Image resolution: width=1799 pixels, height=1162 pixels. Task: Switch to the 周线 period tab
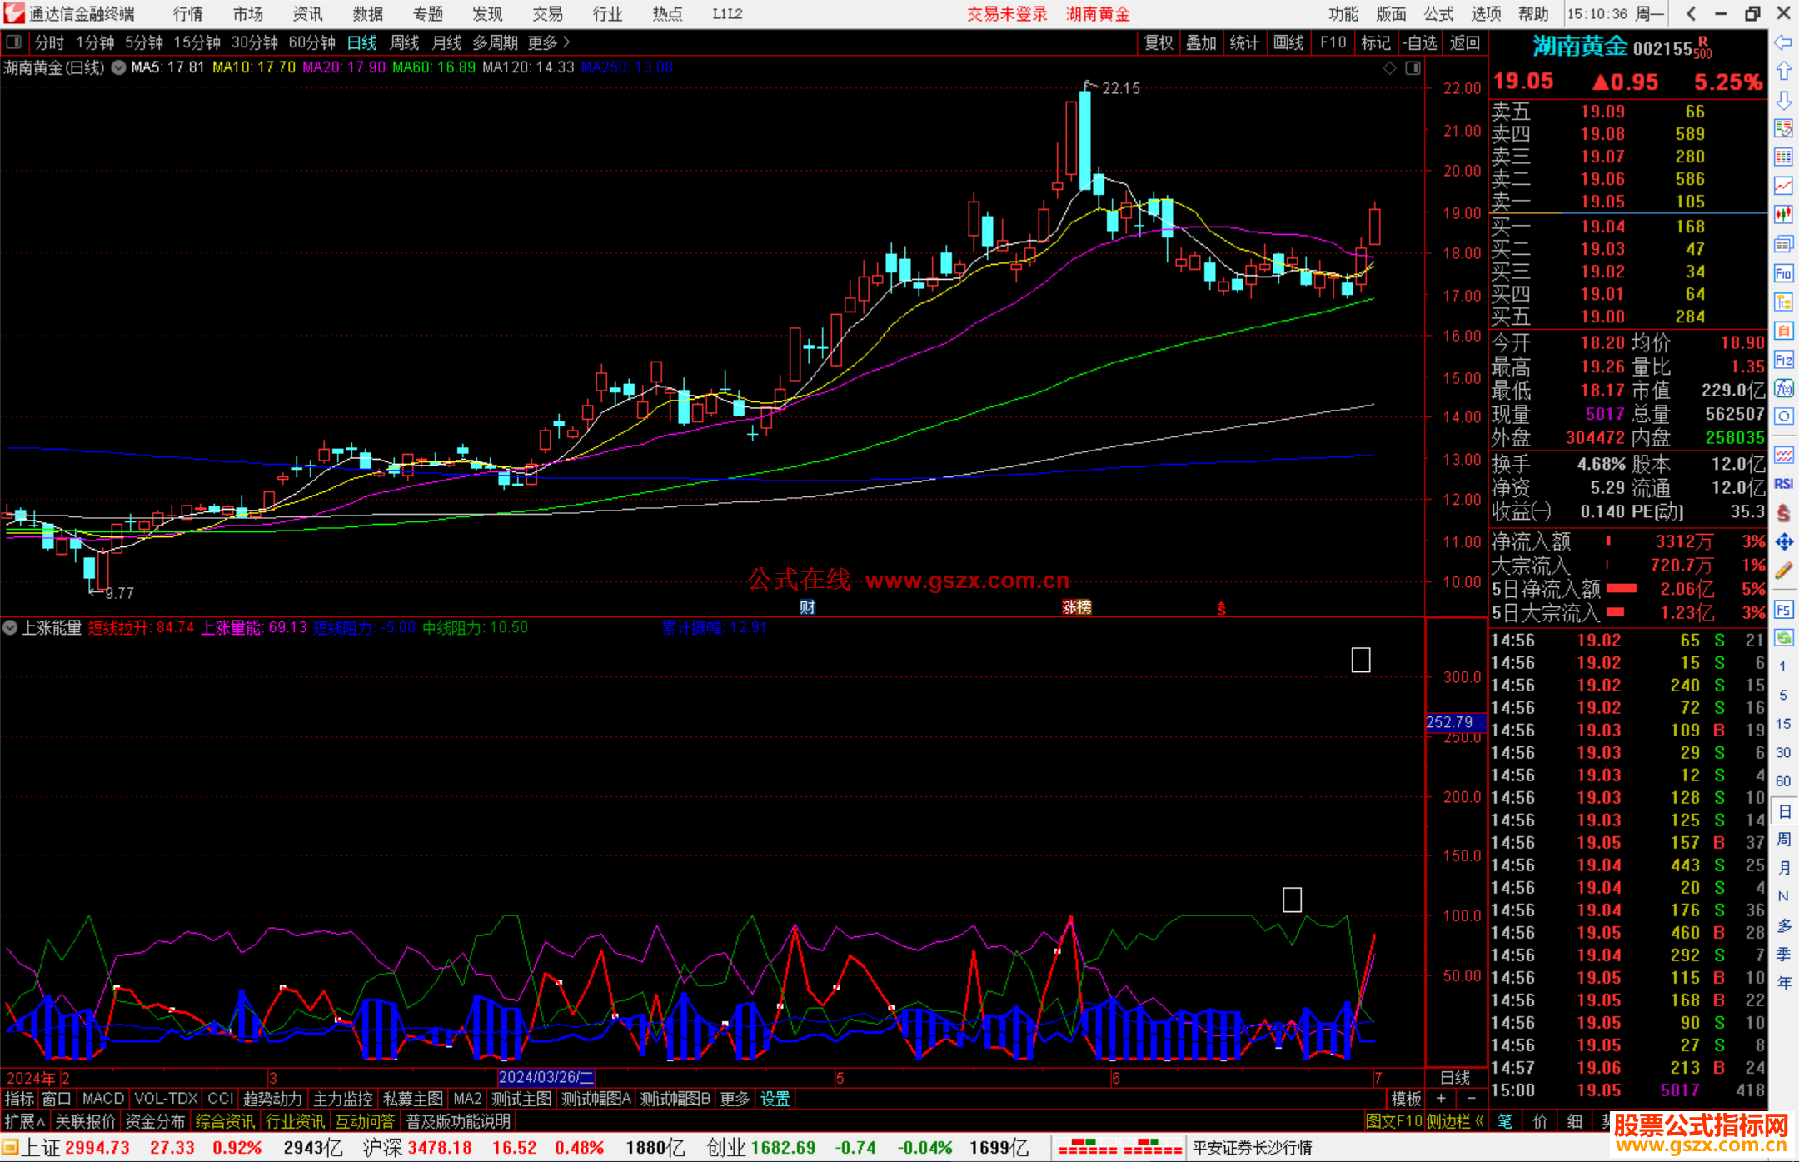coord(405,42)
